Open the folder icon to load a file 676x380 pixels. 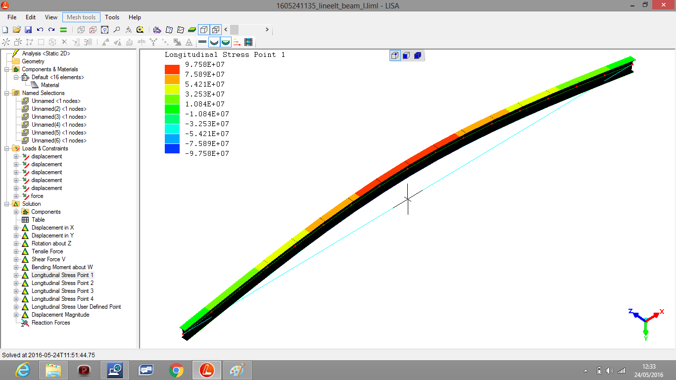point(16,30)
